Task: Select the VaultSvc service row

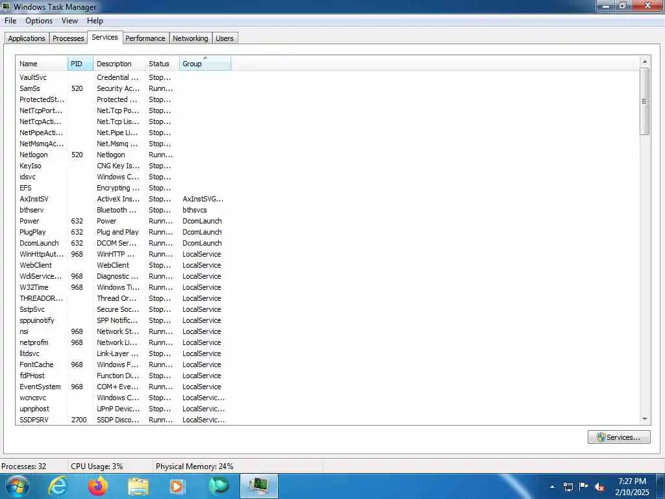Action: (123, 77)
